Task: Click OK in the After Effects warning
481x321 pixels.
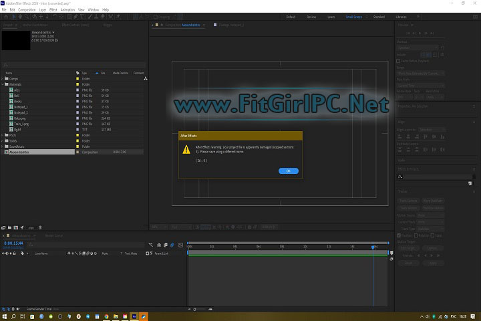Action: (288, 171)
